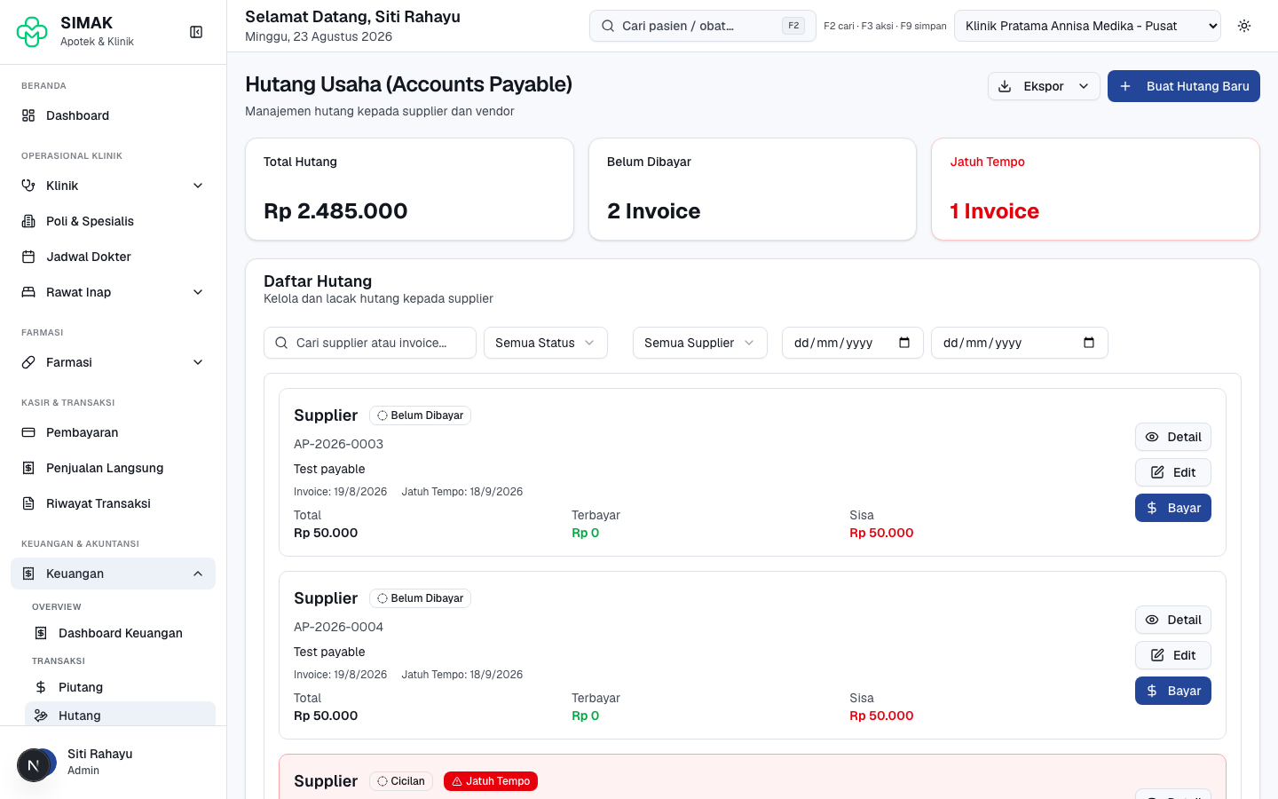Viewport: 1278px width, 799px height.
Task: Collapse the sidebar panel toggle
Action: pyautogui.click(x=196, y=32)
